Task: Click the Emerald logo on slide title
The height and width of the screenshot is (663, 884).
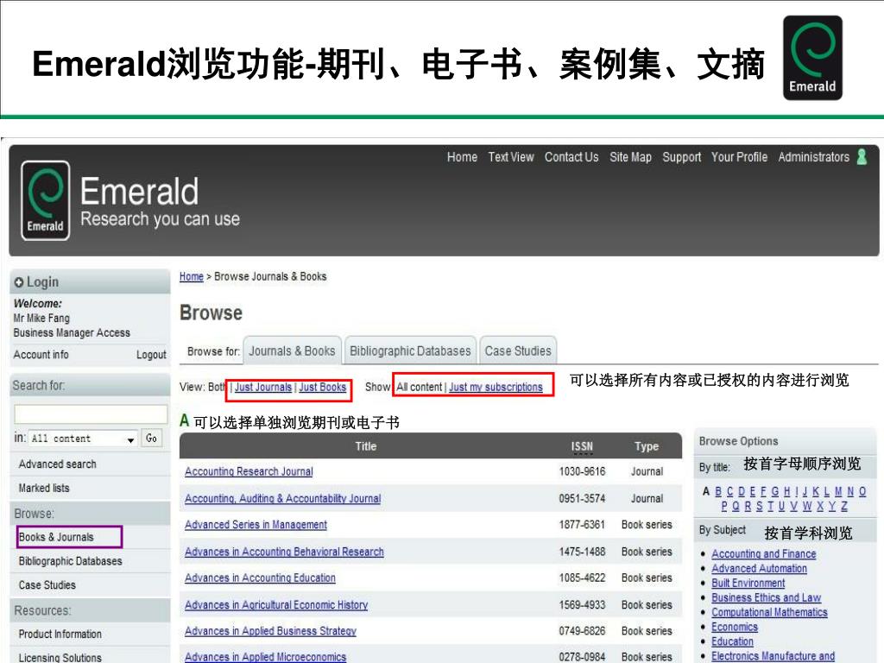Action: [812, 58]
